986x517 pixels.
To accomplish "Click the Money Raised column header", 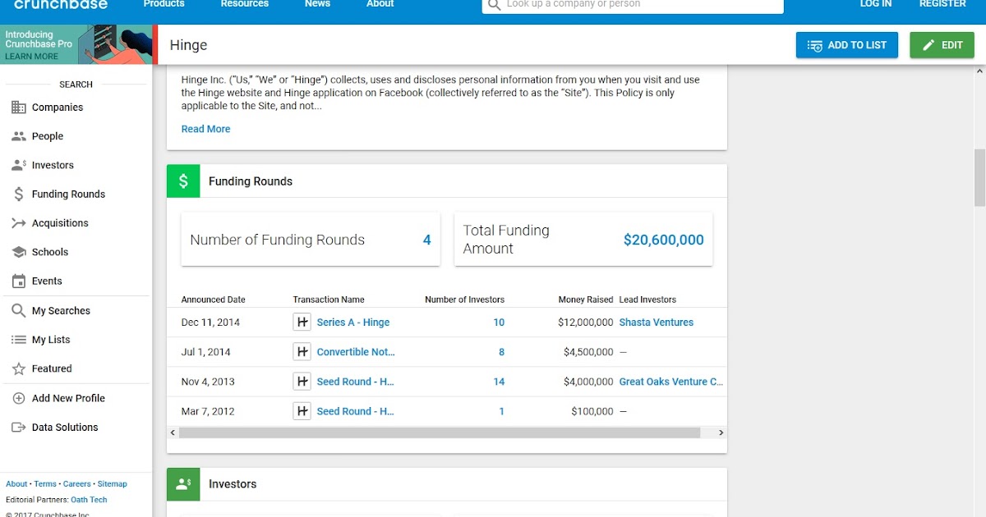I will [586, 300].
